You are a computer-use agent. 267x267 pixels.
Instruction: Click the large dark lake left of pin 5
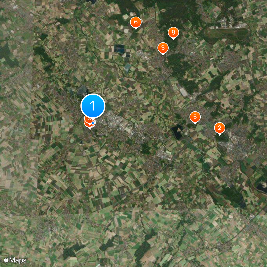pos(177,131)
